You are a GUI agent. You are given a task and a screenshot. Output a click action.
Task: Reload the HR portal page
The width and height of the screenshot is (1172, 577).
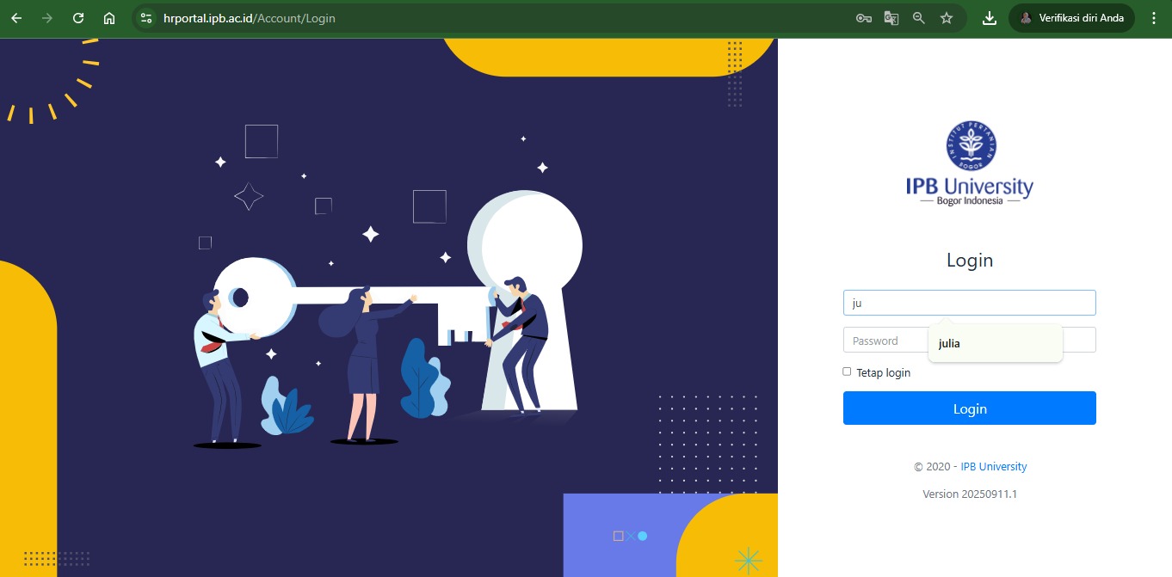tap(78, 18)
